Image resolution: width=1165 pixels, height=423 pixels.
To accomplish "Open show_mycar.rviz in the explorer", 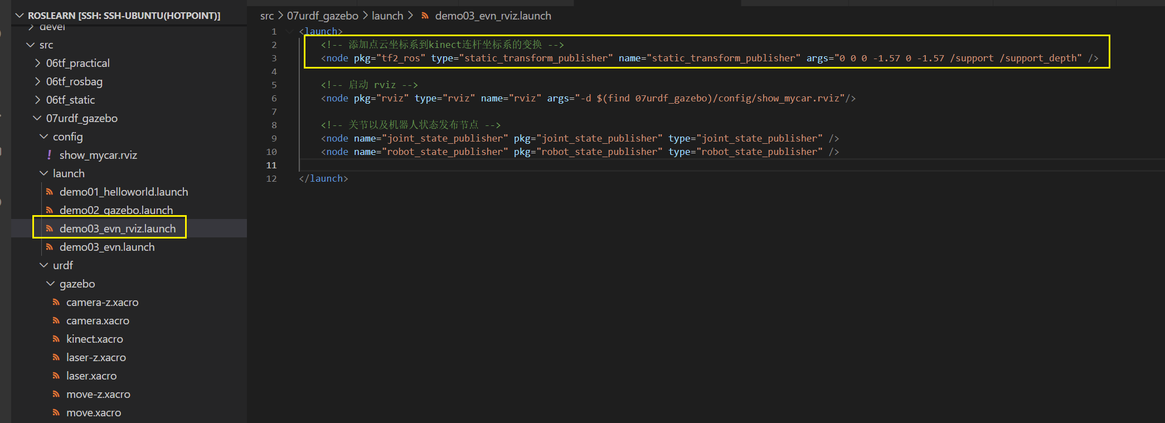I will 98,155.
